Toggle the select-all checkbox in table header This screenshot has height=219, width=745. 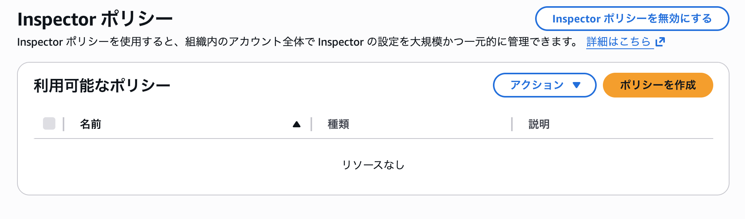(49, 124)
